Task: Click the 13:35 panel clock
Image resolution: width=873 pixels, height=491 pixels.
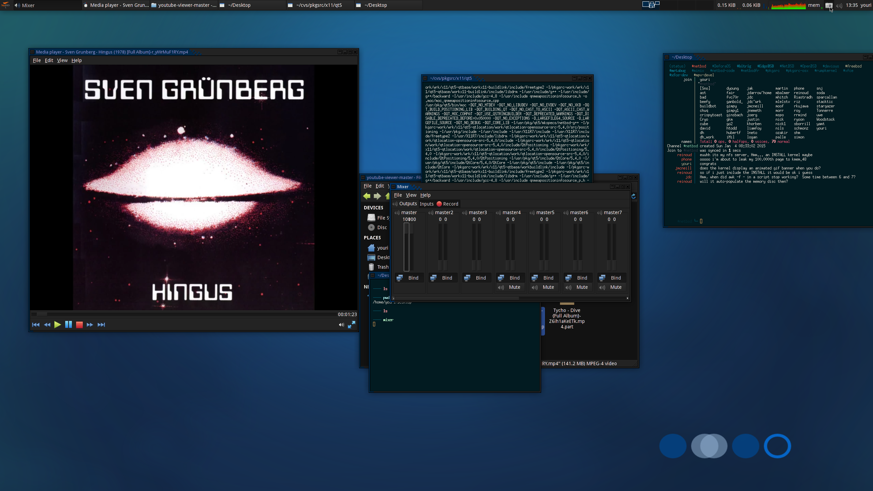Action: click(852, 5)
